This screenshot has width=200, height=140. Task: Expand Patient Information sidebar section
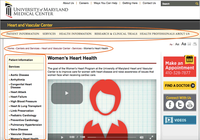coord(25,60)
